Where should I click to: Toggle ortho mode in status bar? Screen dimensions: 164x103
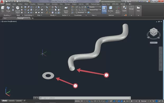[x=92, y=101]
